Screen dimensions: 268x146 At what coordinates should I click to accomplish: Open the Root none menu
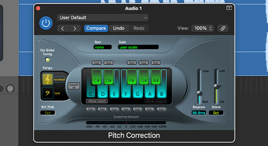point(103,47)
